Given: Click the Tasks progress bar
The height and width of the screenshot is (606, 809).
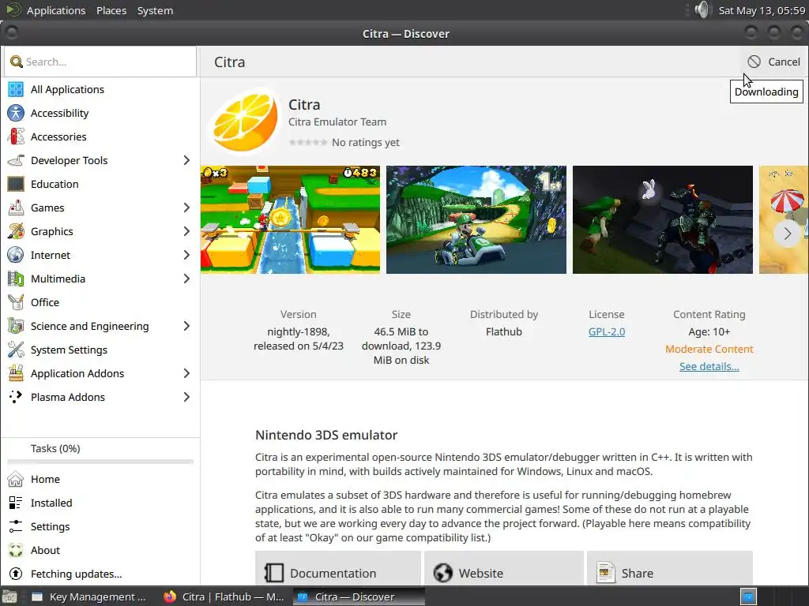Looking at the screenshot, I should coord(100,462).
